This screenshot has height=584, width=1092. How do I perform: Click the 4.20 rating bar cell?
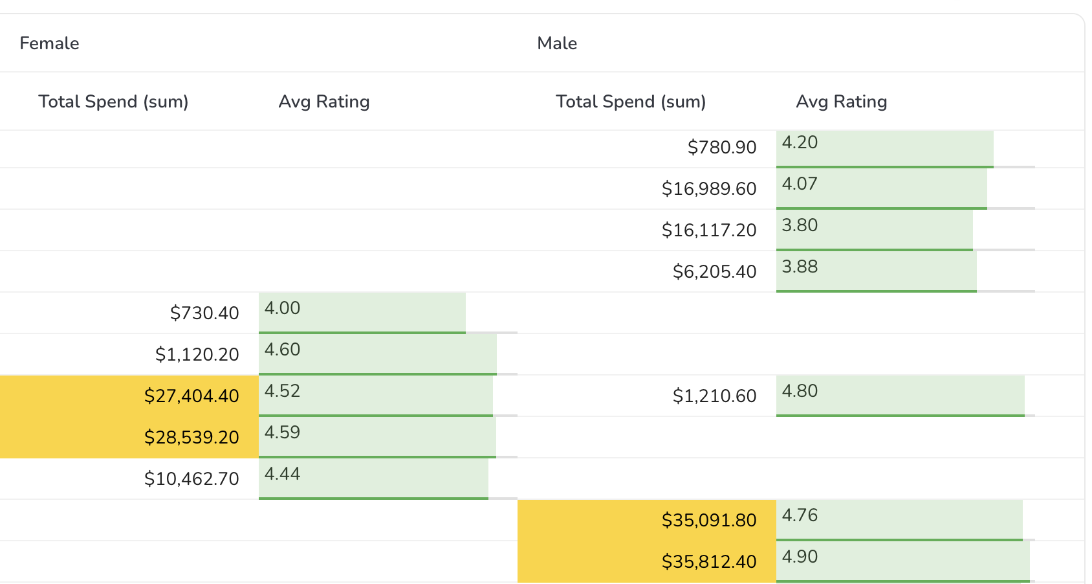point(906,149)
